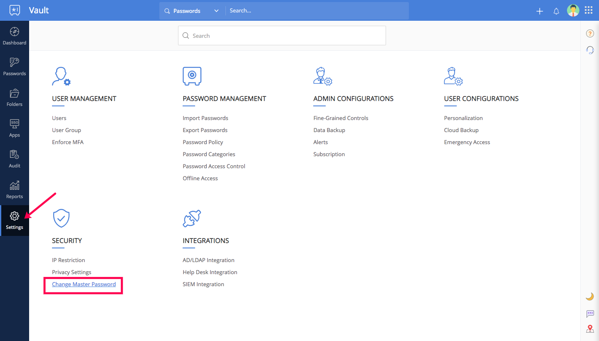
Task: Go to Passwords in the sidebar
Action: click(15, 67)
